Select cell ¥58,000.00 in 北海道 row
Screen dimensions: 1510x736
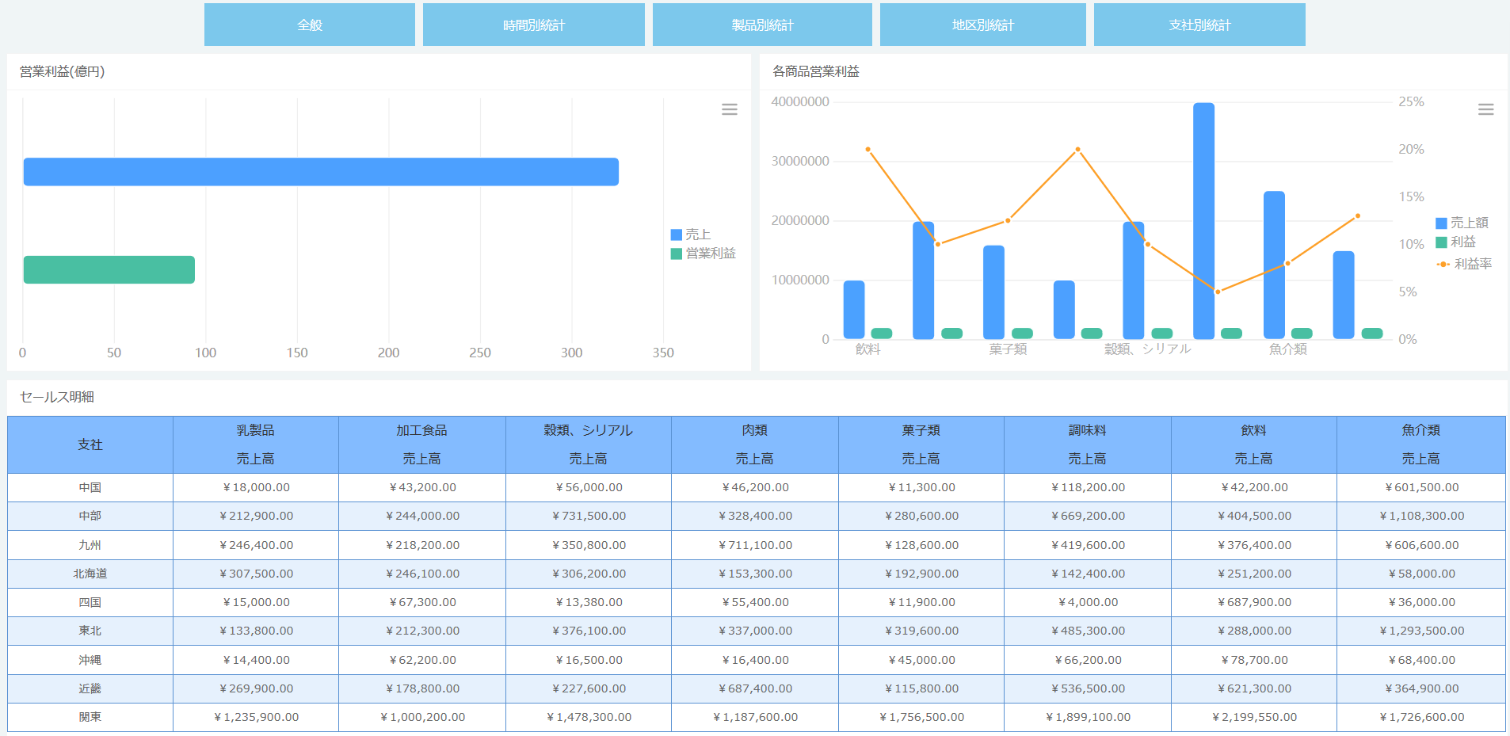pyautogui.click(x=1420, y=574)
